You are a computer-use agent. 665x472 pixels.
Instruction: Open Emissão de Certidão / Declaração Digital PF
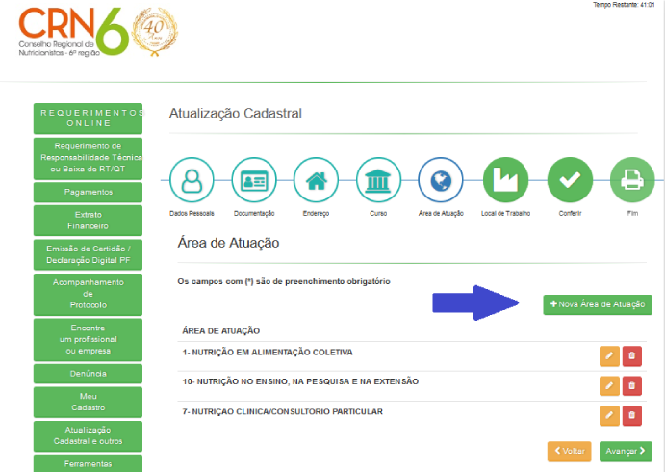click(x=88, y=254)
